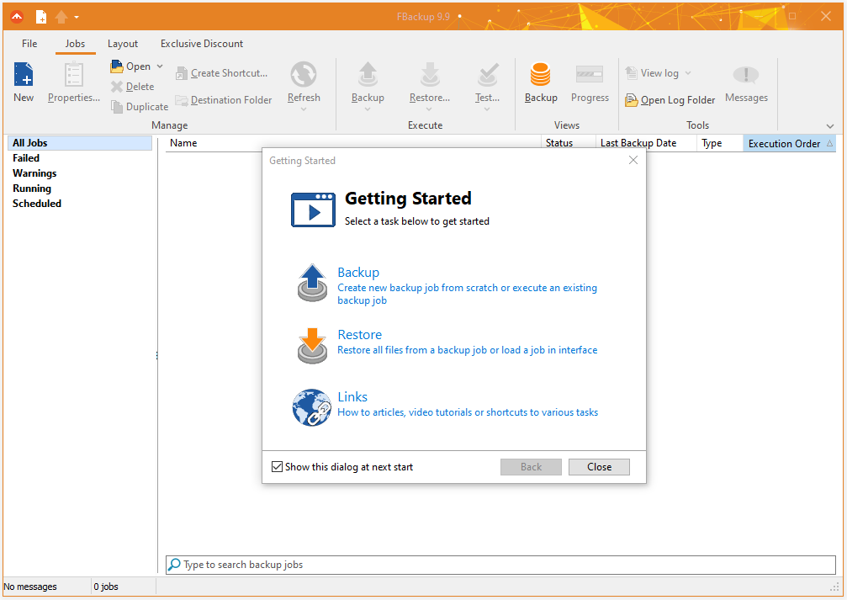Sort by the Status column header
This screenshot has width=847, height=600.
coord(568,143)
